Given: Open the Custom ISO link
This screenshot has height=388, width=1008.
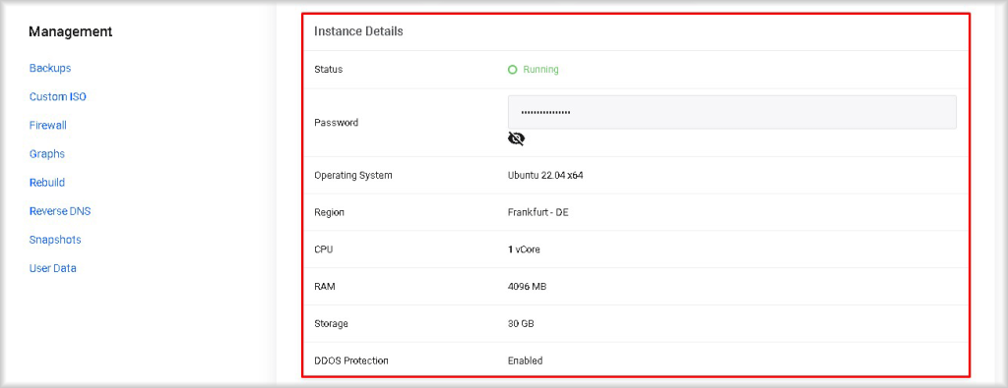Looking at the screenshot, I should click(x=58, y=97).
